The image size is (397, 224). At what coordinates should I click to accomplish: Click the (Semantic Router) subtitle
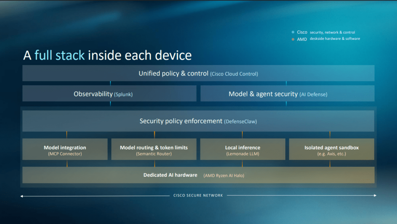[154, 154]
